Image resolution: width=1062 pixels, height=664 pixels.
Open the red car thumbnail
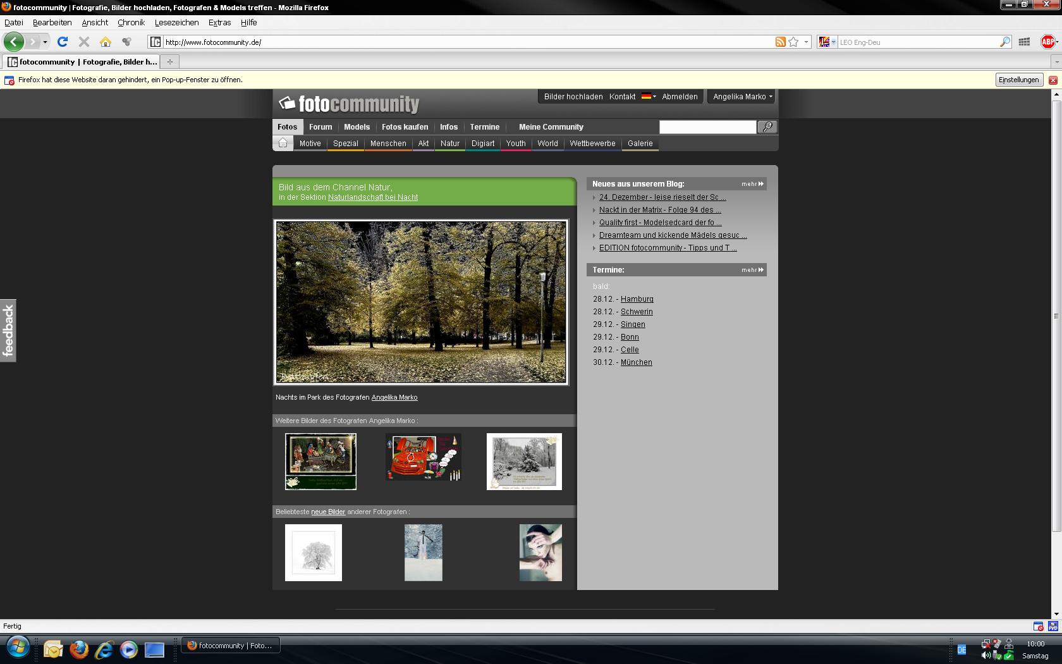point(423,457)
